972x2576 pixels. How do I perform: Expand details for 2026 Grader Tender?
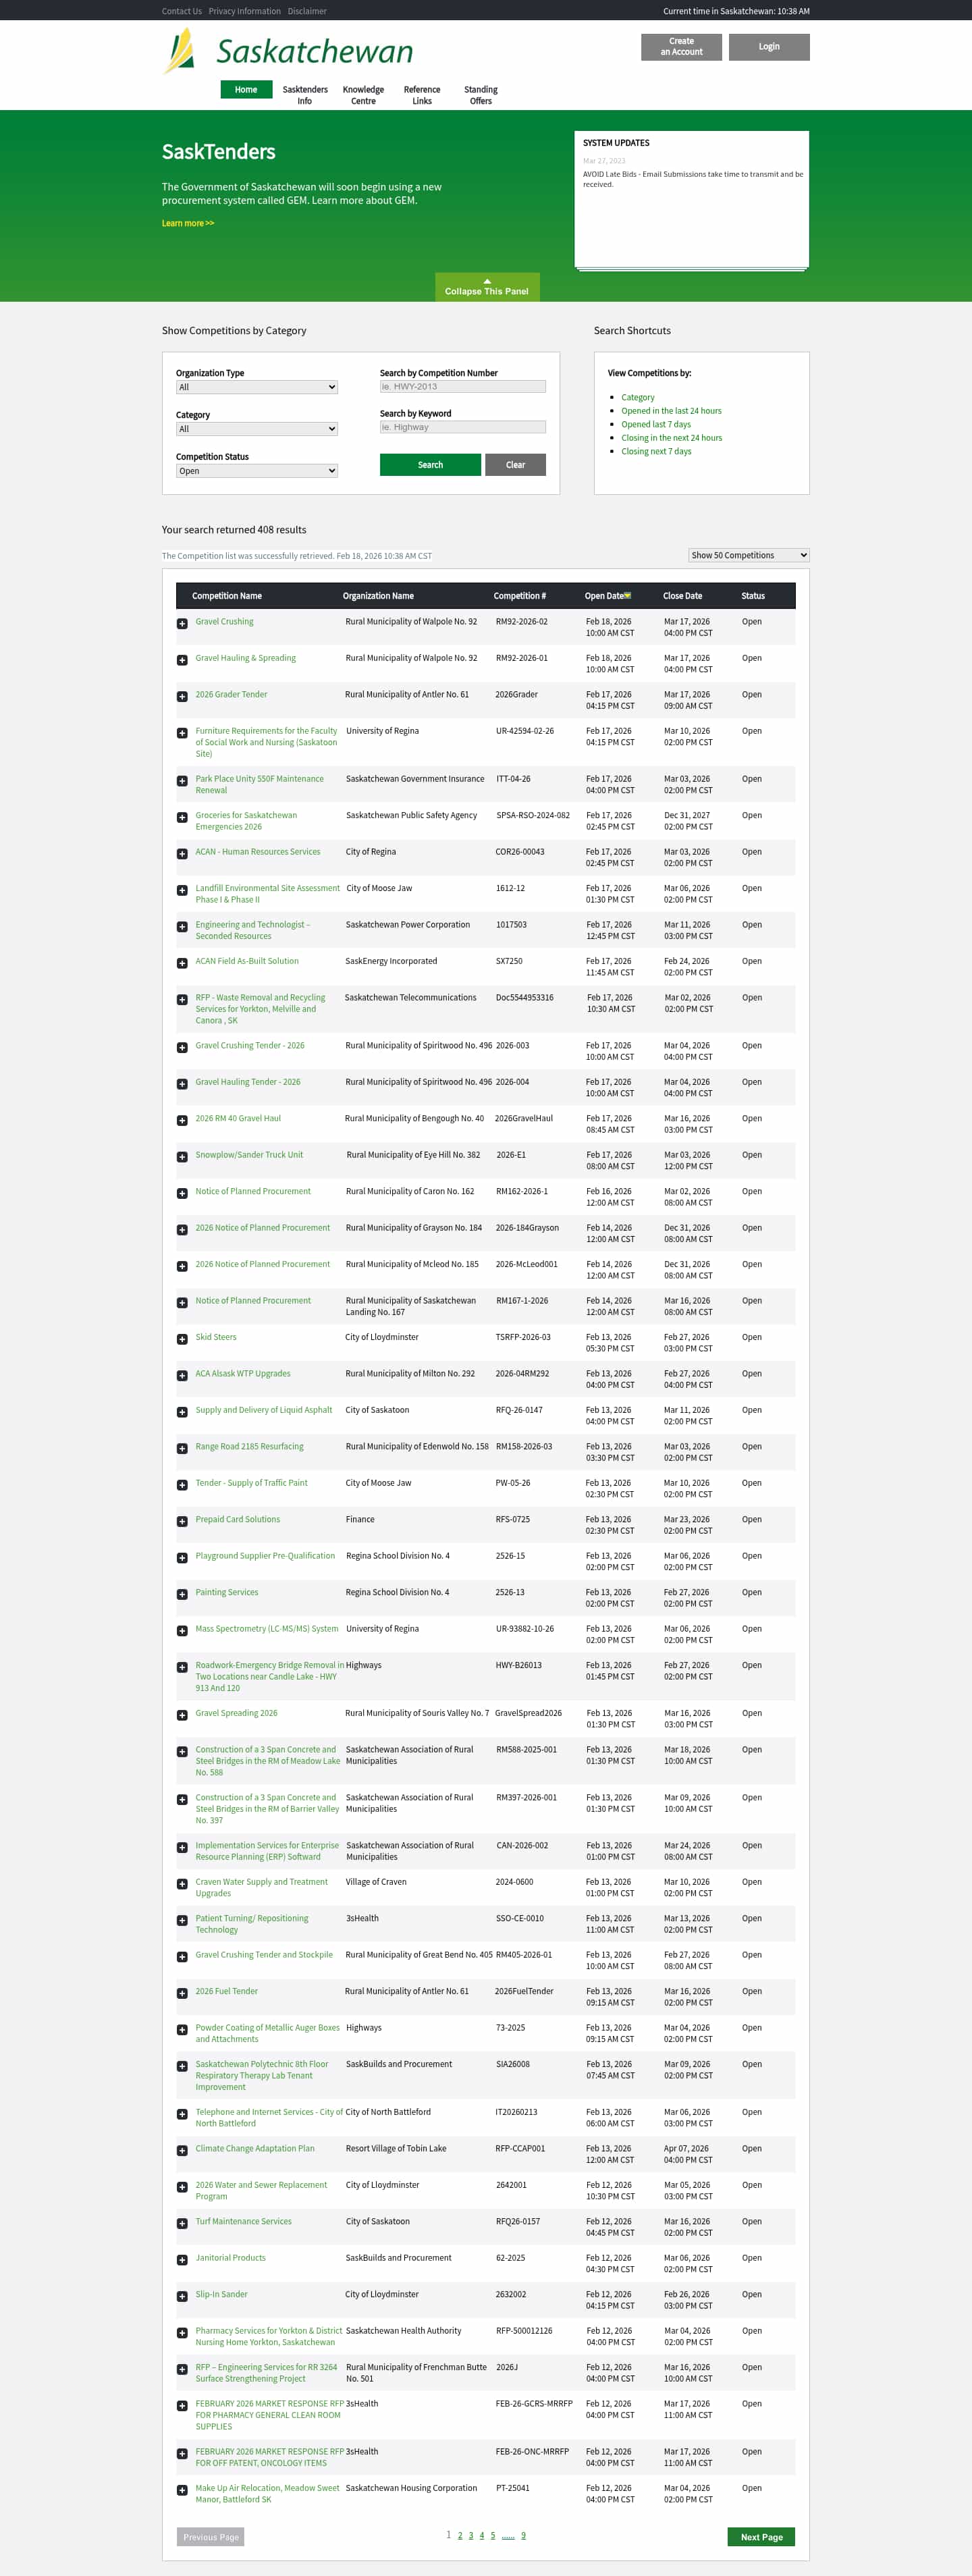coord(182,696)
